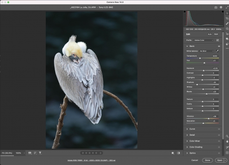This screenshot has height=165, width=229.
Task: Click the Auto button in Edit
Action: click(x=210, y=34)
